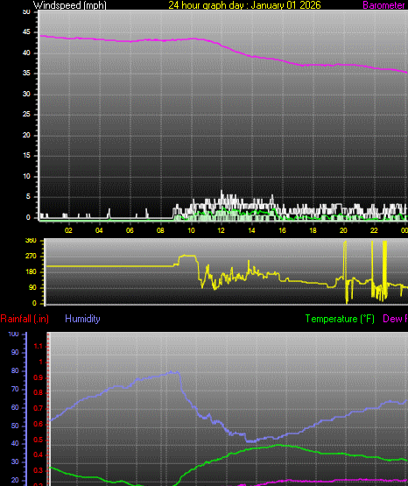The width and height of the screenshot is (408, 486).
Task: Select 270 on wind direction axis
Action: [31, 256]
